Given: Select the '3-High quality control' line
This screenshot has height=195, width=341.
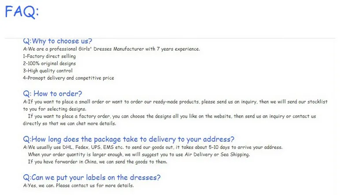Looking at the screenshot, I should 48,71.
